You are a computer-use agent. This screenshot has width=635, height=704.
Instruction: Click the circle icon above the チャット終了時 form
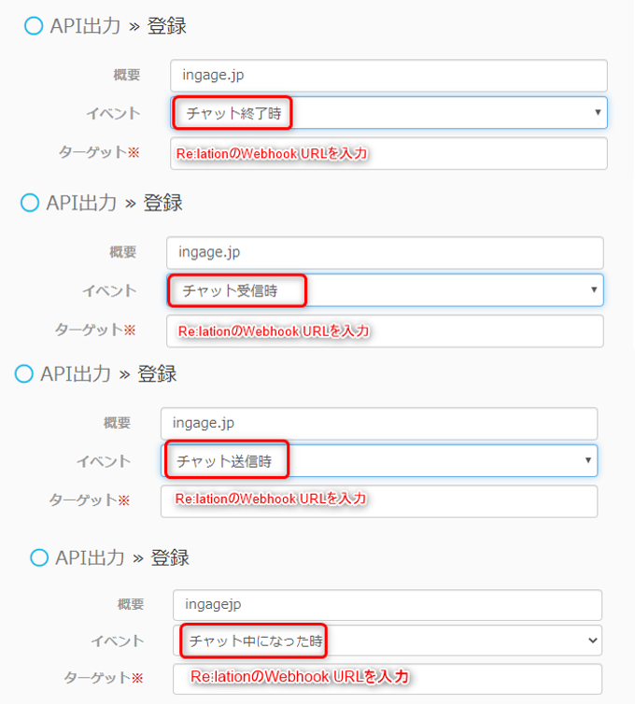[x=33, y=26]
